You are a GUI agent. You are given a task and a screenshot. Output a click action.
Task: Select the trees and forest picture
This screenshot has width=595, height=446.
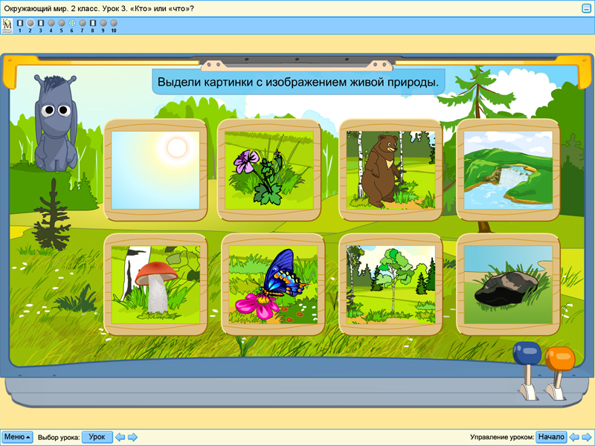tap(390, 285)
